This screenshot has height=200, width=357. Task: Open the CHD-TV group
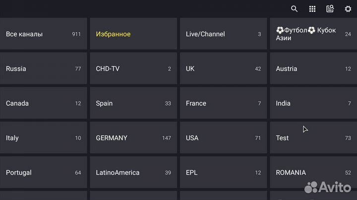coord(133,69)
